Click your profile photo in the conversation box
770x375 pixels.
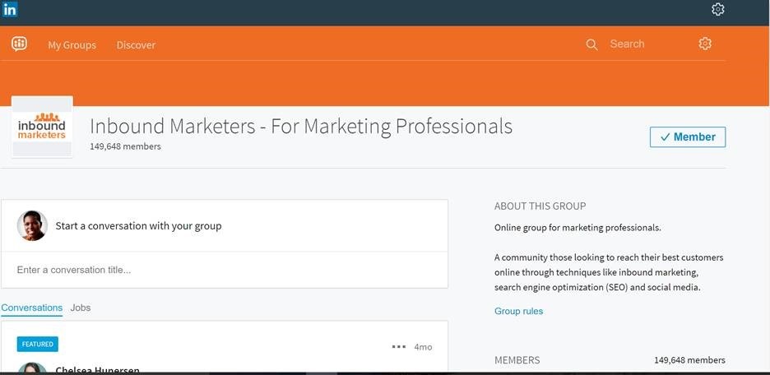tap(32, 225)
